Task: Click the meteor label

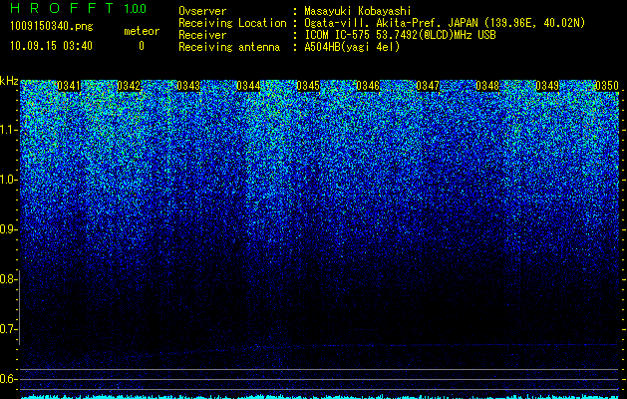Action: pyautogui.click(x=142, y=31)
